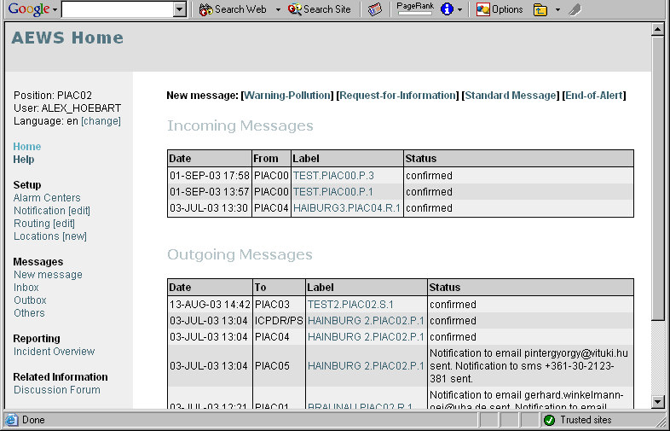Click the Search Site button
The height and width of the screenshot is (431, 670).
(320, 9)
